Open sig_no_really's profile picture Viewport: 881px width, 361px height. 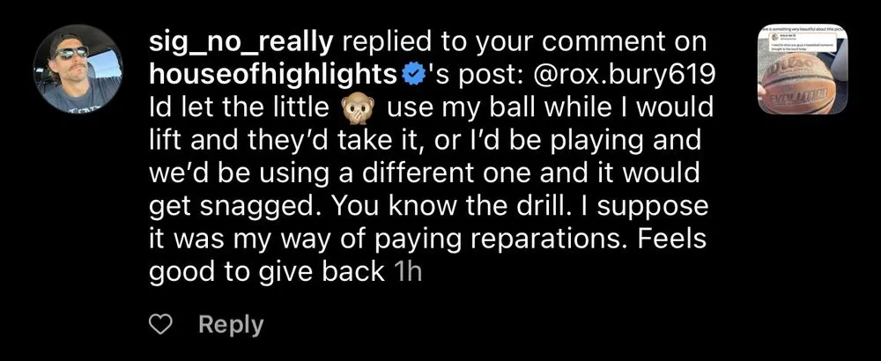(78, 69)
